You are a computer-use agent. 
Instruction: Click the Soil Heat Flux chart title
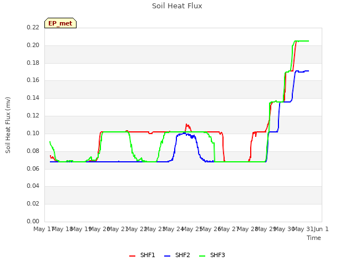coord(177,6)
